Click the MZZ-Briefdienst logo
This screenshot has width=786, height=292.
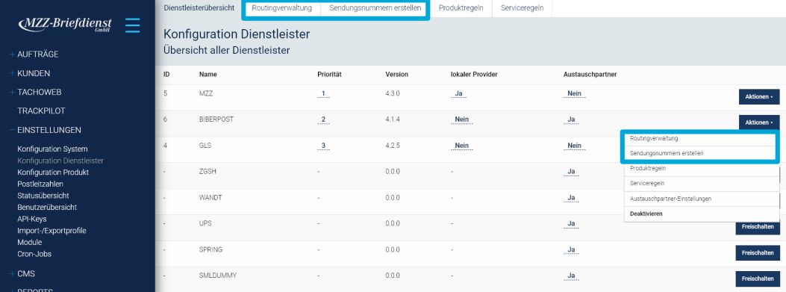coord(65,25)
